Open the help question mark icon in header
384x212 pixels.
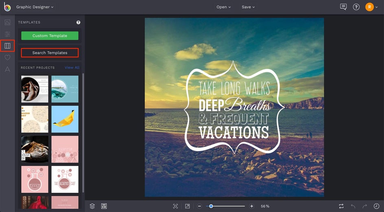(356, 7)
